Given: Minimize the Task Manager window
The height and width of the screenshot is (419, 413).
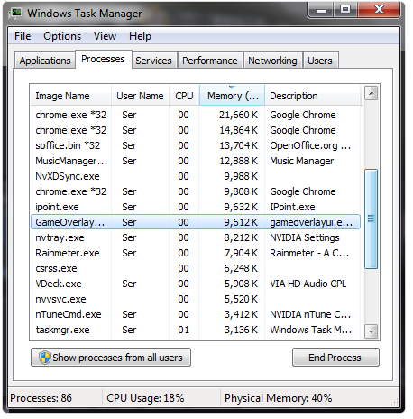Looking at the screenshot, I should pyautogui.click(x=321, y=10).
